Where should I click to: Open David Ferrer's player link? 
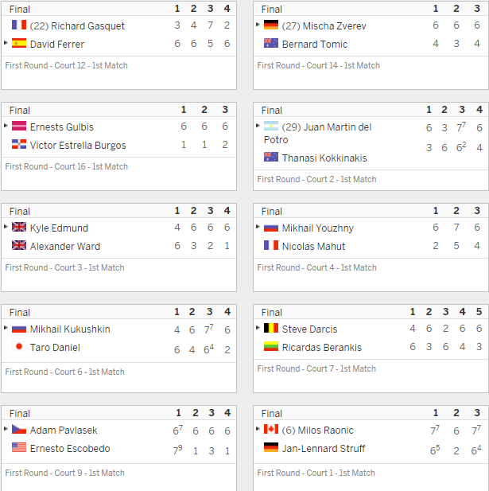tap(57, 44)
